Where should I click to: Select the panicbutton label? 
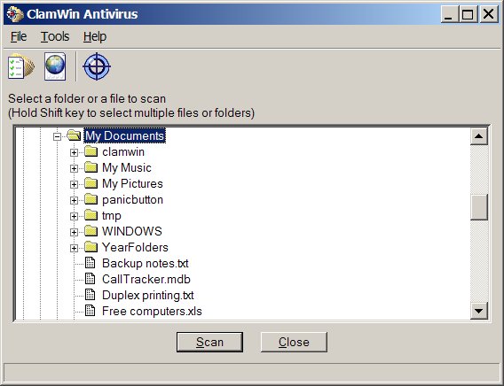(x=132, y=200)
